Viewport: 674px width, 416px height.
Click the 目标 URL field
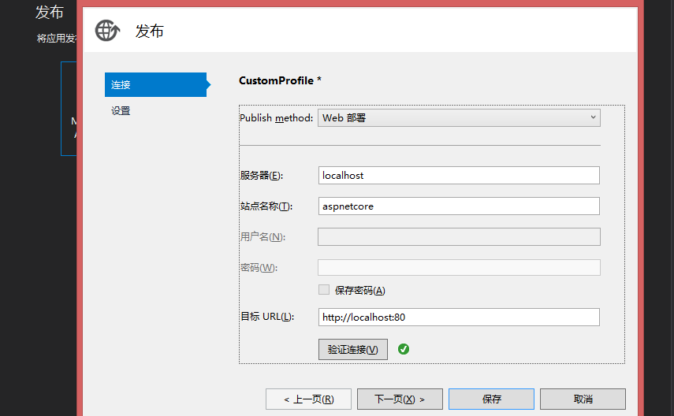click(459, 318)
